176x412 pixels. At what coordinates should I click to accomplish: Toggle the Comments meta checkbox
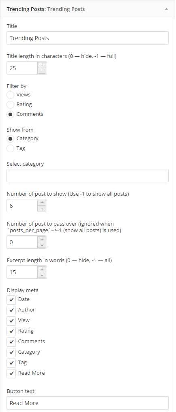(11, 342)
